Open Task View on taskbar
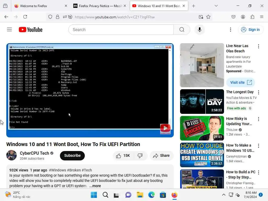Viewport: 268px width, 201px height. [116, 195]
